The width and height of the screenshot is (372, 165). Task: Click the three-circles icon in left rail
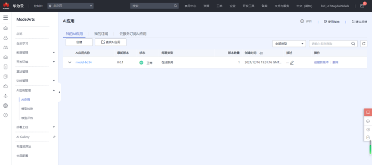click(x=6, y=38)
